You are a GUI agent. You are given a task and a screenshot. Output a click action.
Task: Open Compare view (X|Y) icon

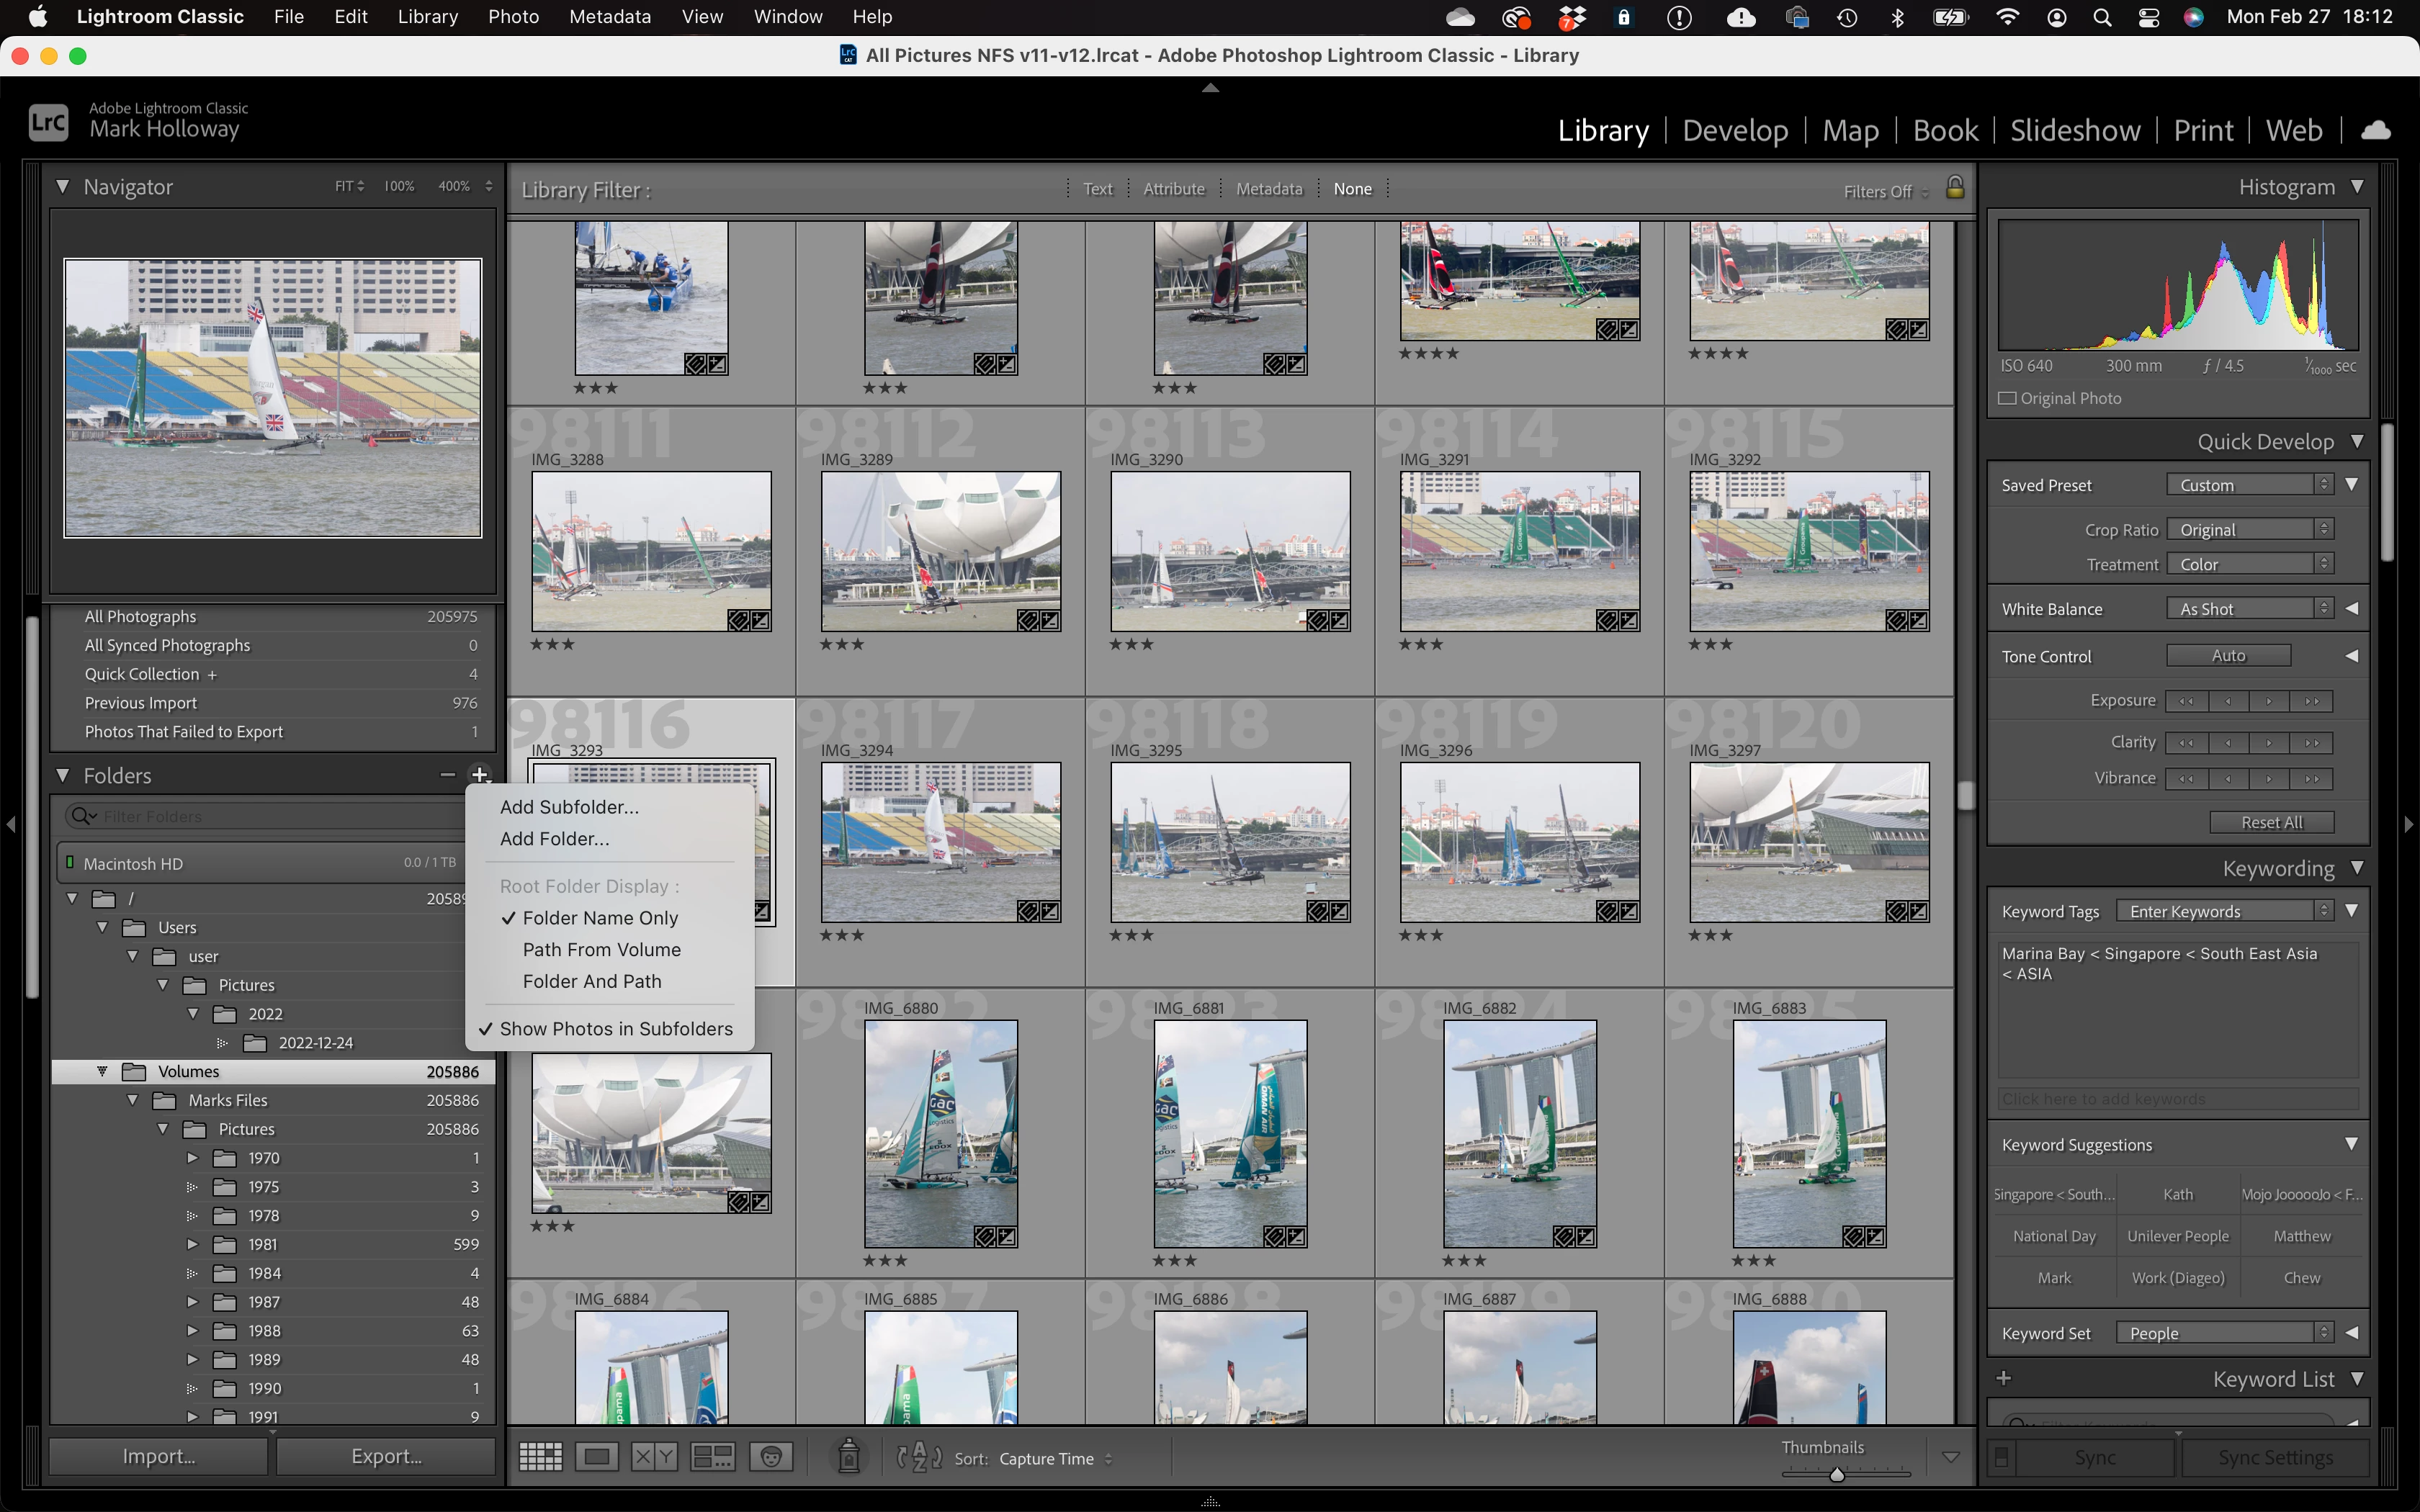click(x=654, y=1457)
